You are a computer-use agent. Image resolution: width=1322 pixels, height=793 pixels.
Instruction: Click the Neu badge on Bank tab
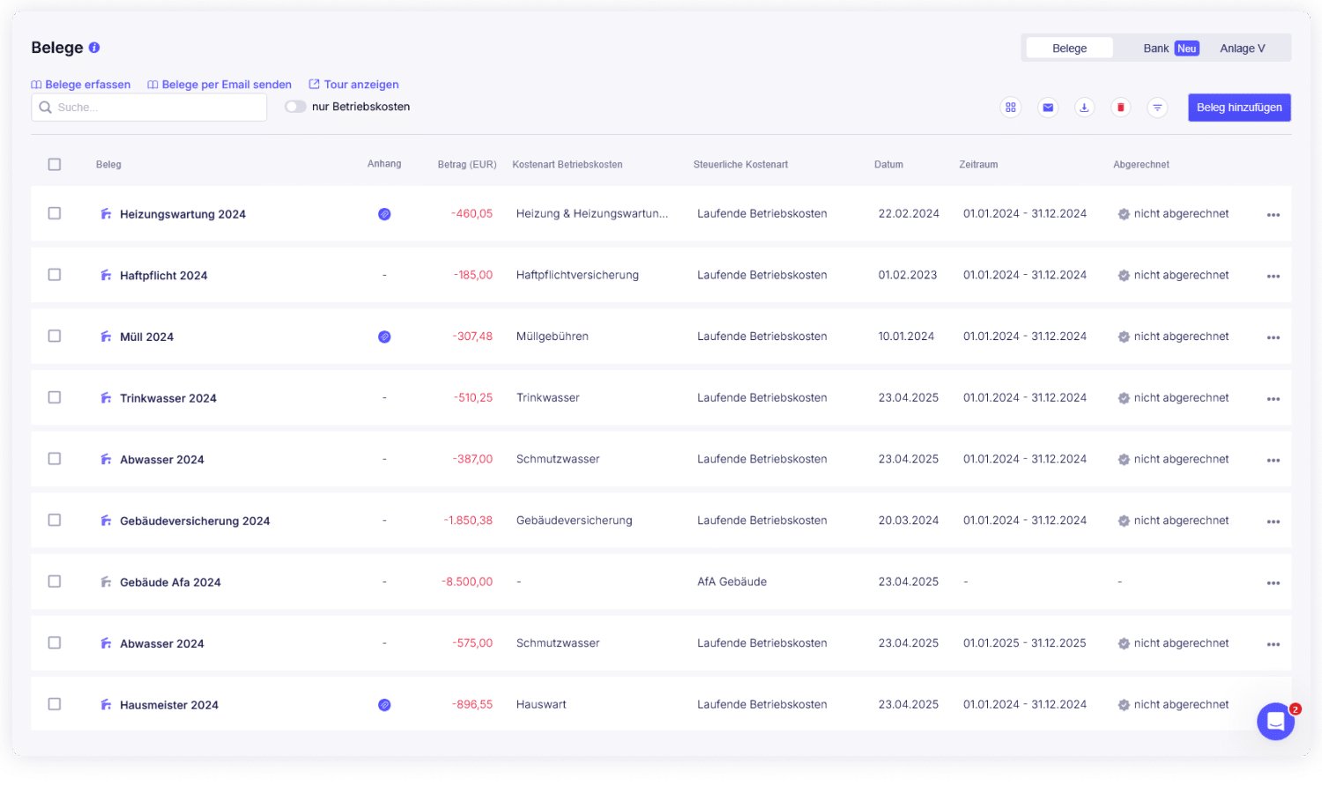pos(1187,48)
